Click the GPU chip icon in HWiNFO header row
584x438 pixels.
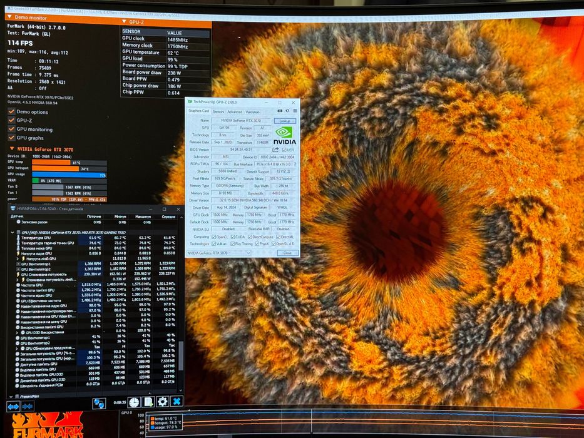pos(18,232)
